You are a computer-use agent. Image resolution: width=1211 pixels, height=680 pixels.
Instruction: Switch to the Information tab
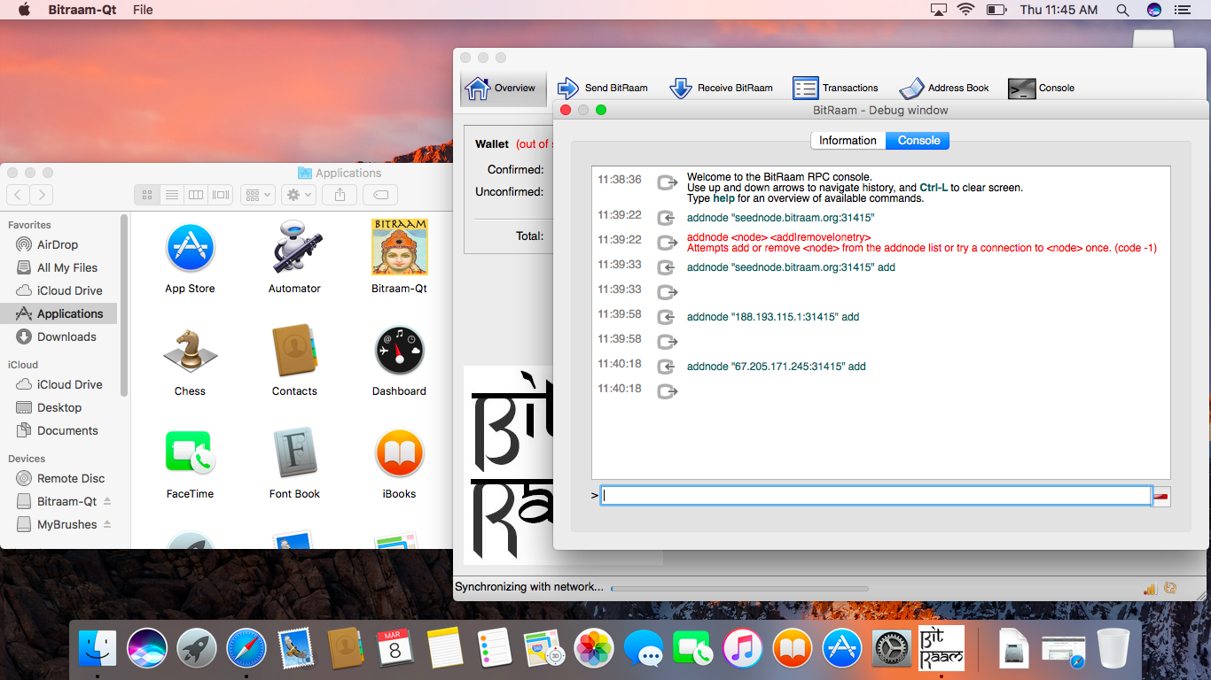848,141
